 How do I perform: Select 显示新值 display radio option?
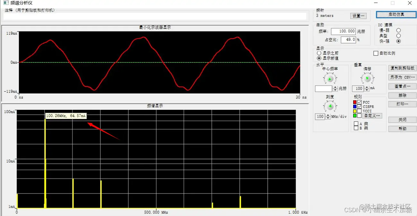[319, 58]
